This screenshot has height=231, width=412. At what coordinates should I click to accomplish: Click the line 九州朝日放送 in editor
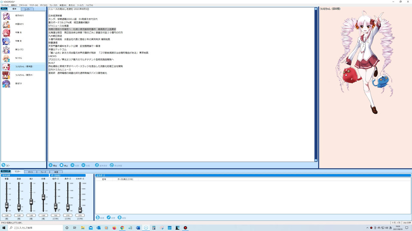coord(55,36)
